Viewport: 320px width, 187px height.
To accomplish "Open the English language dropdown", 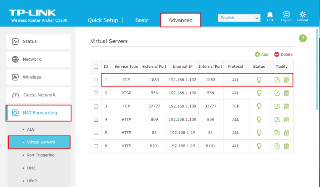I will point(239,18).
